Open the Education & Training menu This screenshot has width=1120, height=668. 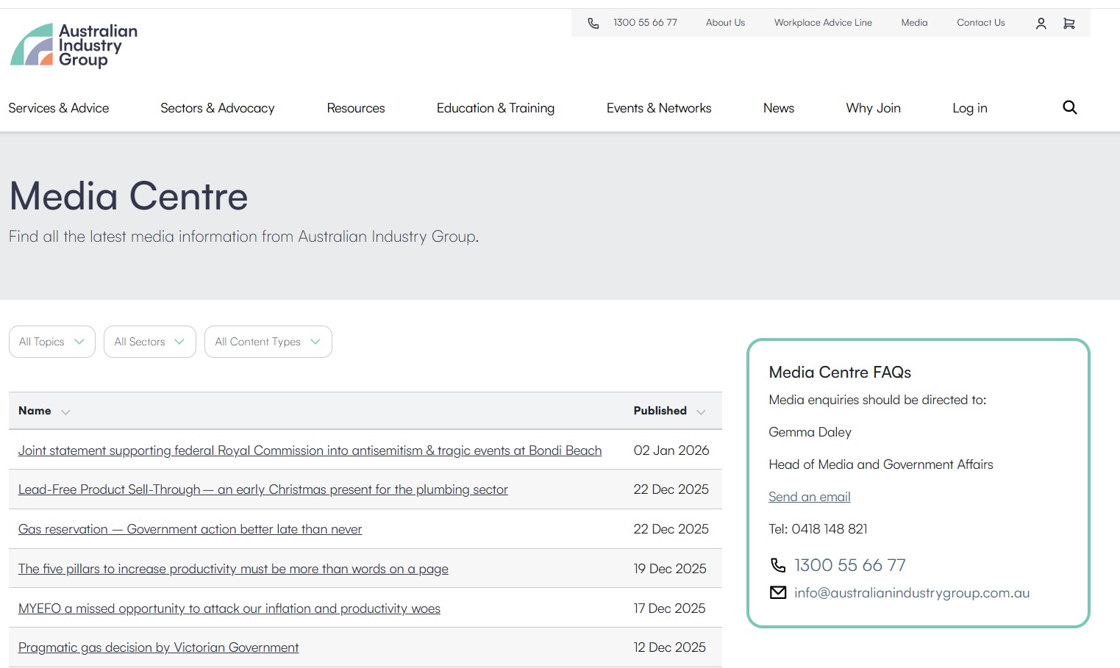(x=495, y=108)
